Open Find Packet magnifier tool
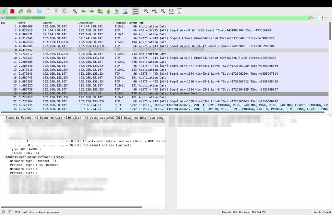This screenshot has height=215, width=332. (x=75, y=11)
